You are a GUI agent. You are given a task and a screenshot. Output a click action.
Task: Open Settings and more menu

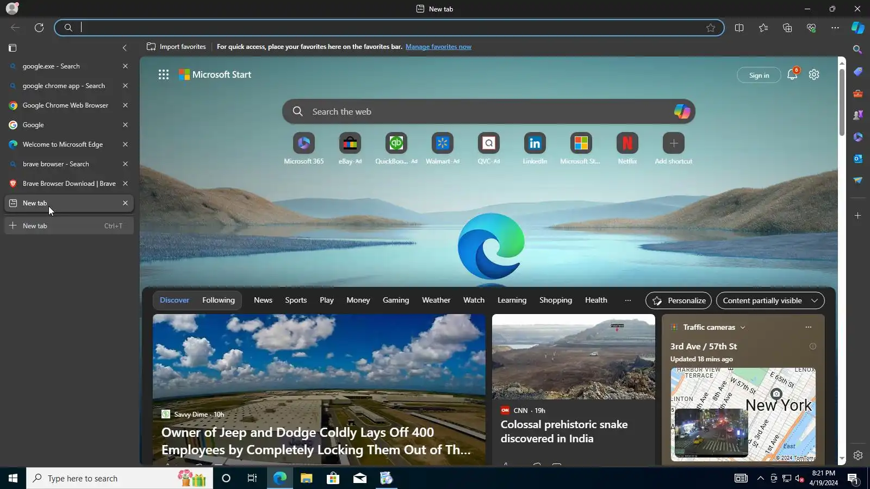(x=835, y=28)
